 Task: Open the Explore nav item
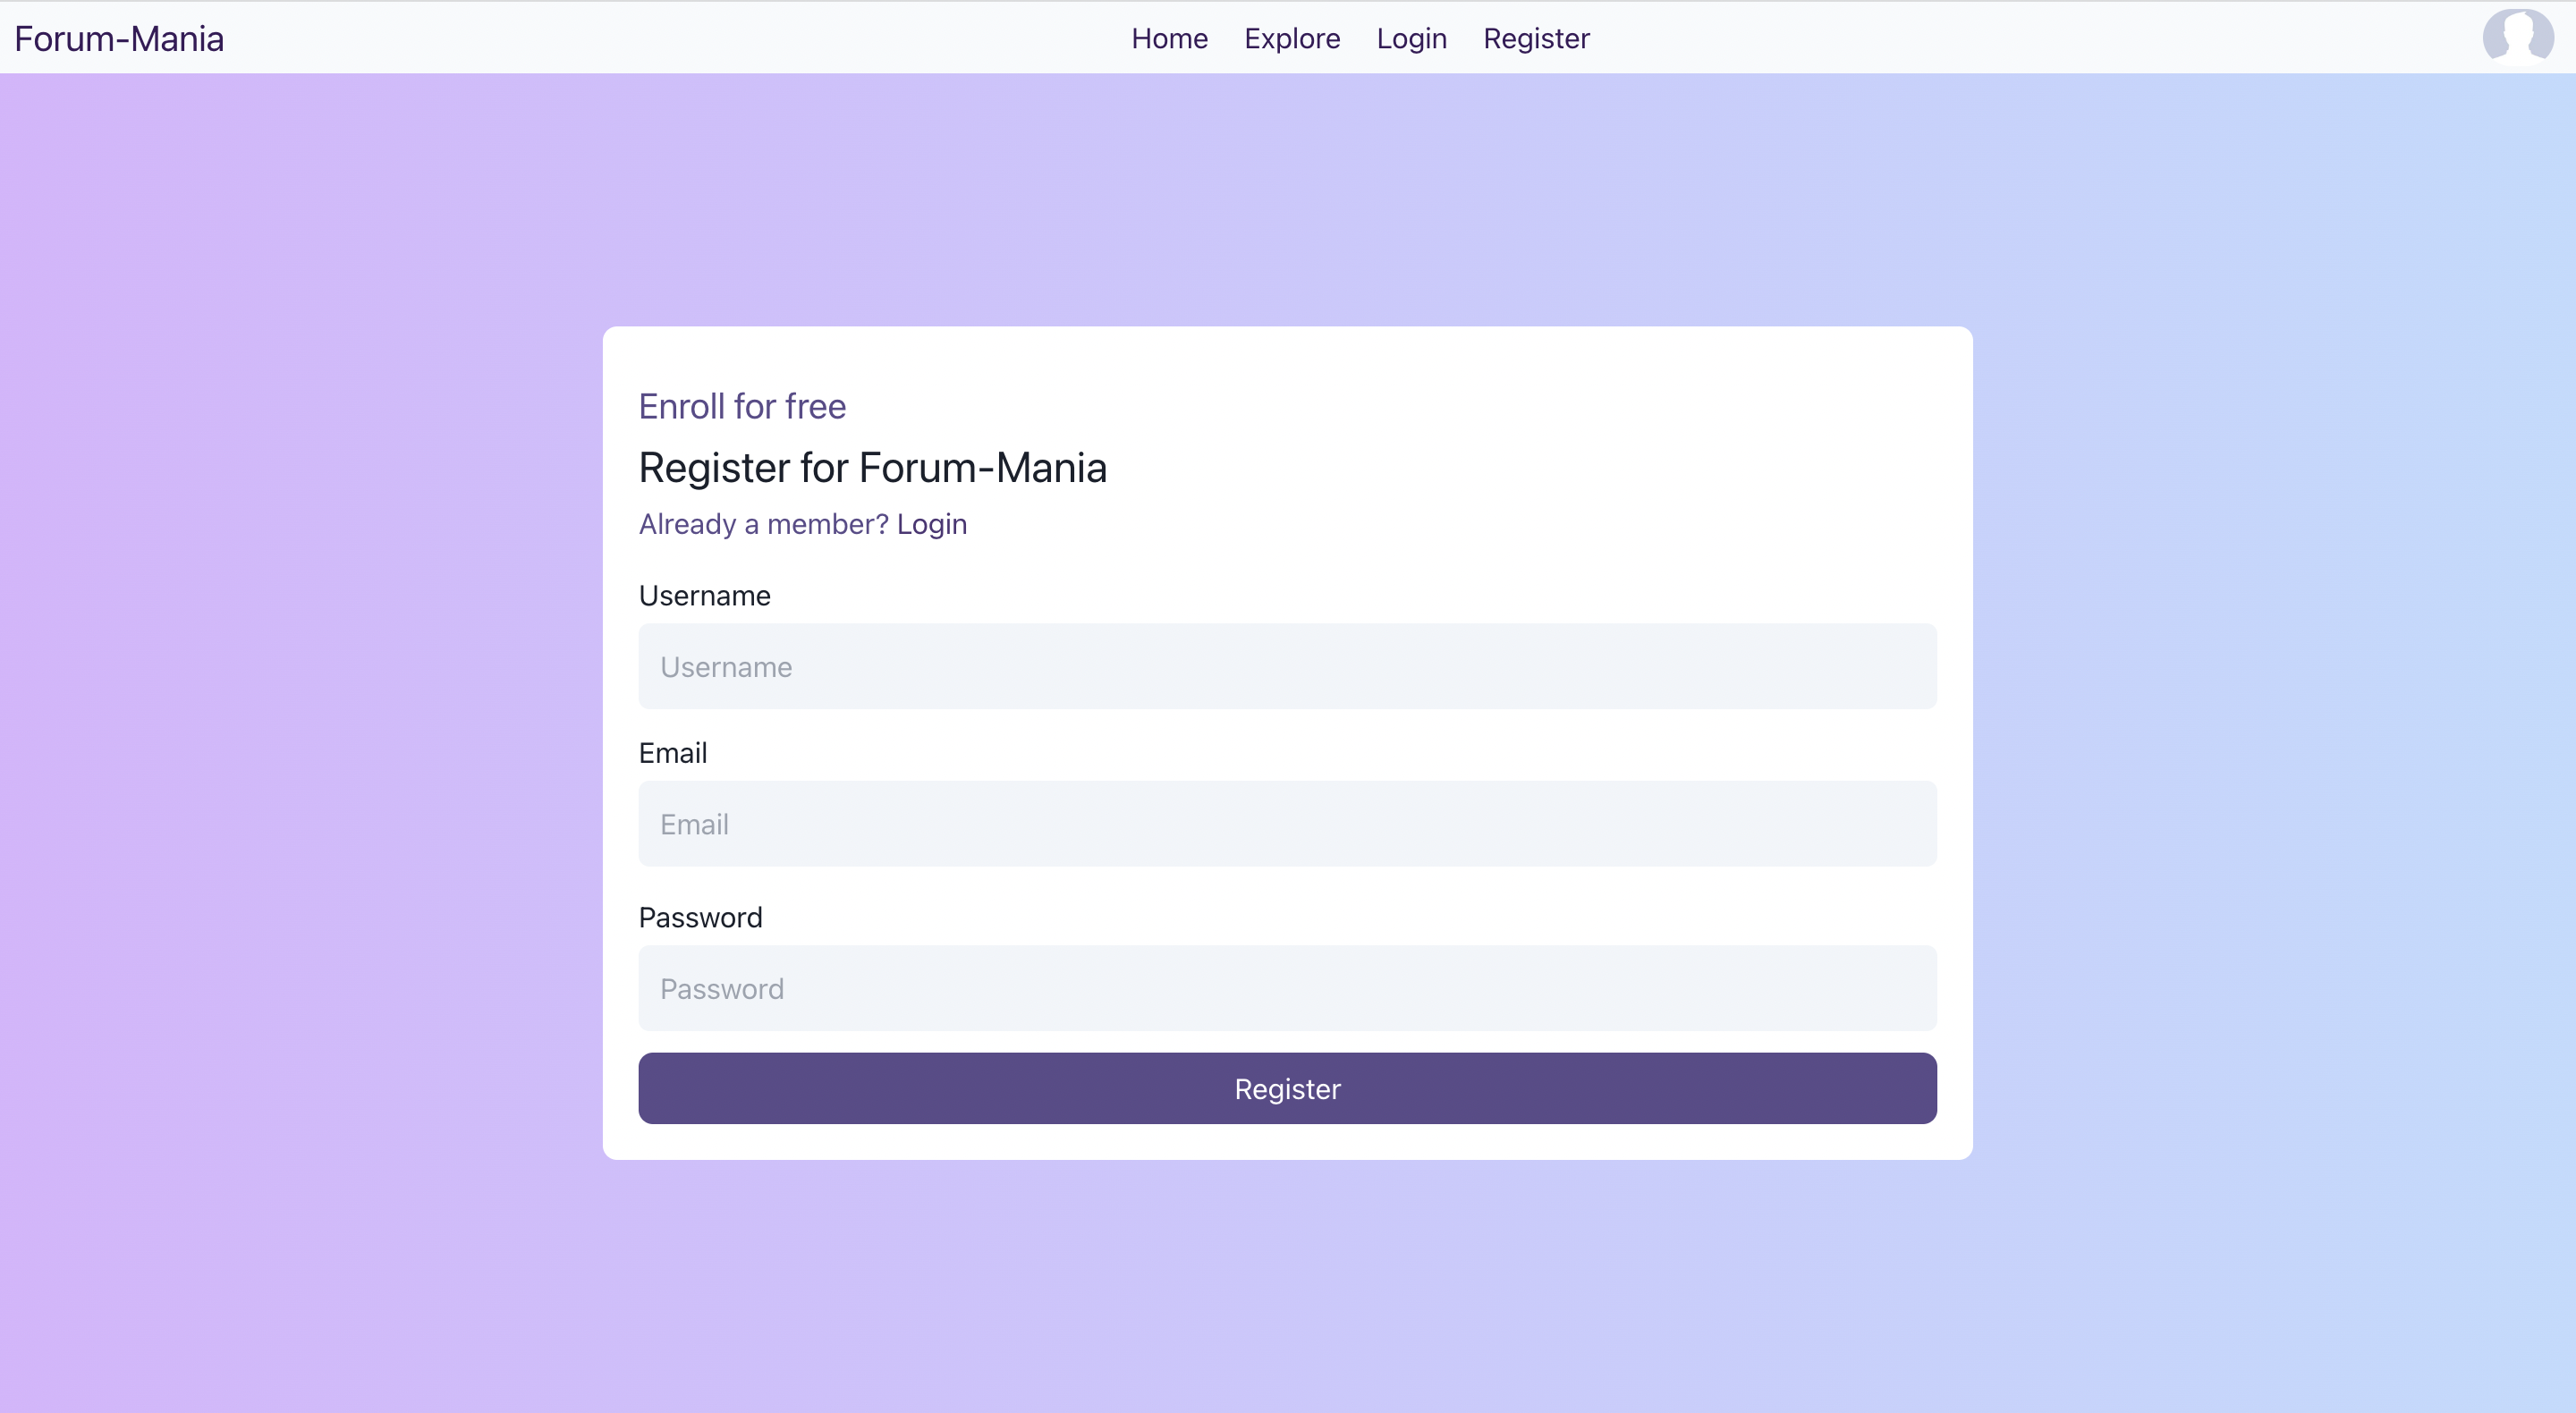coord(1292,38)
